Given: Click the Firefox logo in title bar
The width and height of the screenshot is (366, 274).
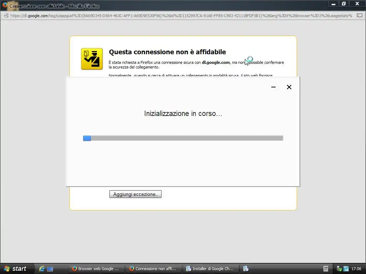Looking at the screenshot, I should (x=5, y=5).
